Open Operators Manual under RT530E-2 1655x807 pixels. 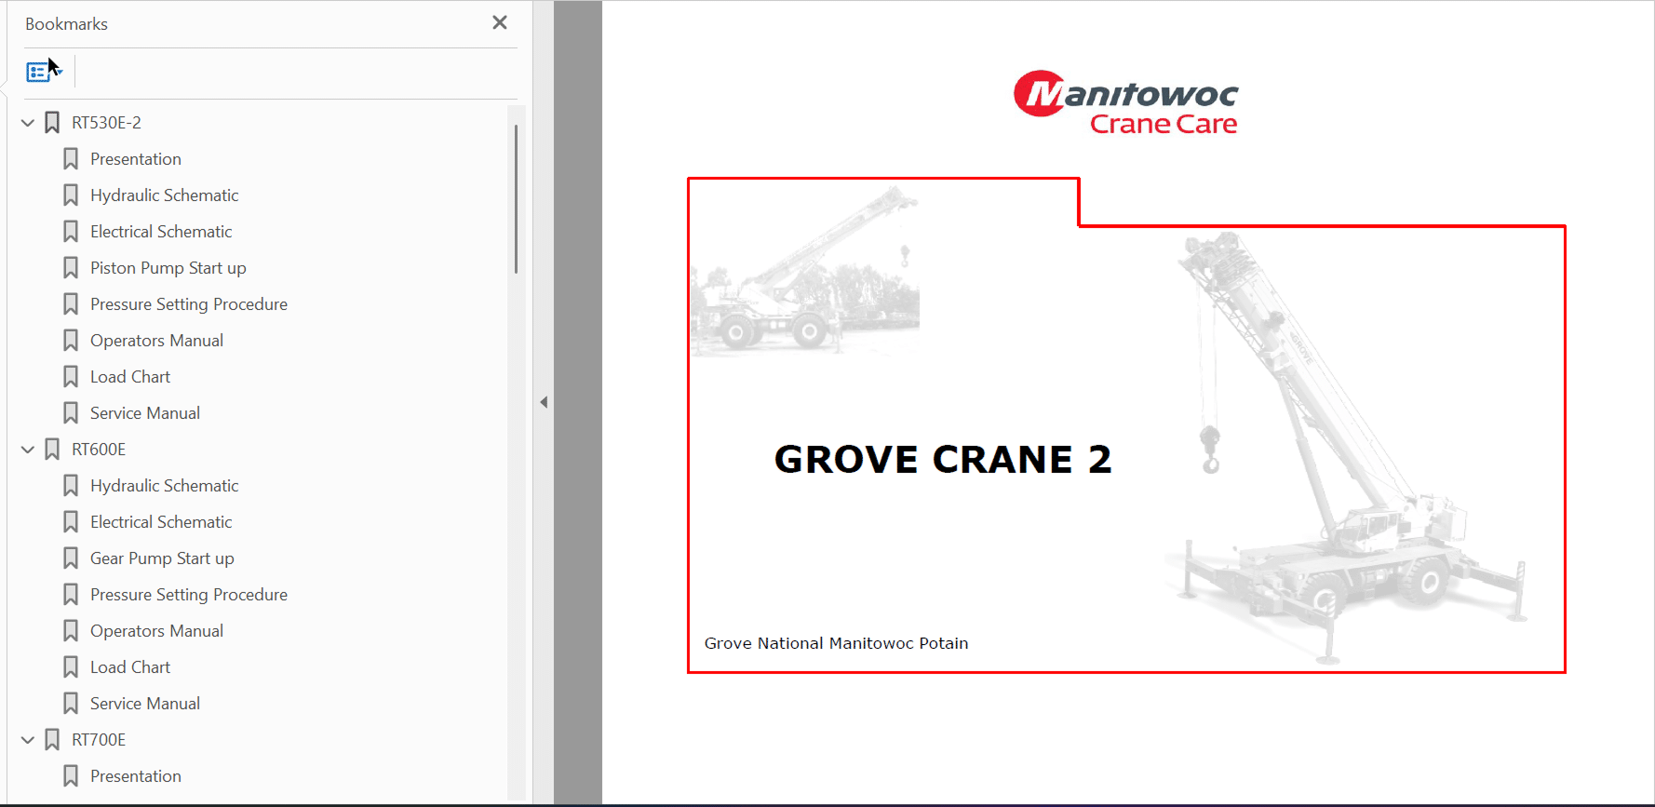click(156, 341)
